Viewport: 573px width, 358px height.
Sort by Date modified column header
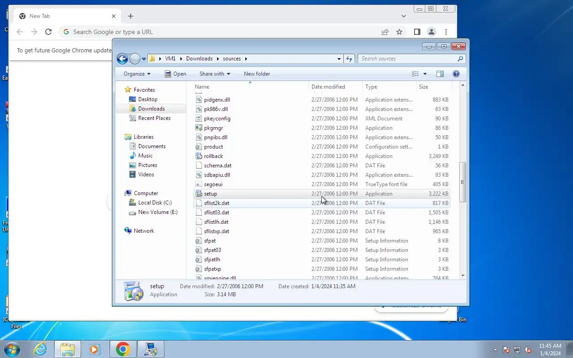(x=336, y=87)
